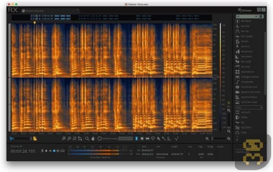Open the EQ Match module
The height and width of the screenshot is (172, 273).
tap(243, 128)
